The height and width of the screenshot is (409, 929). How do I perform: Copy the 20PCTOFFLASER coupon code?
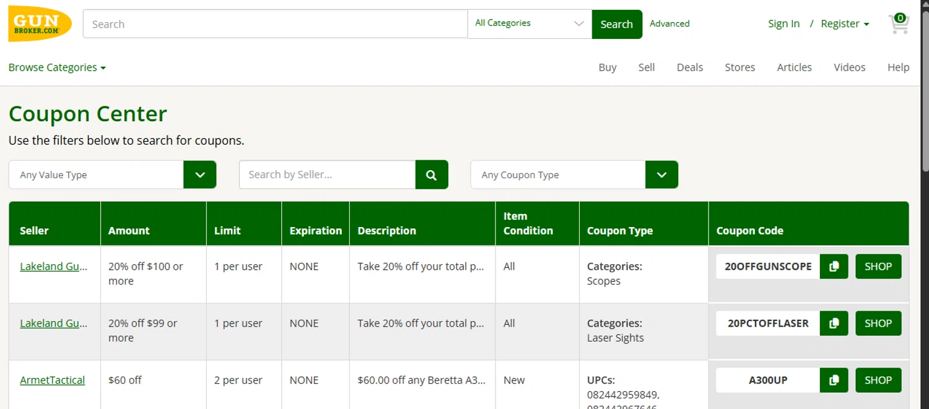(834, 324)
